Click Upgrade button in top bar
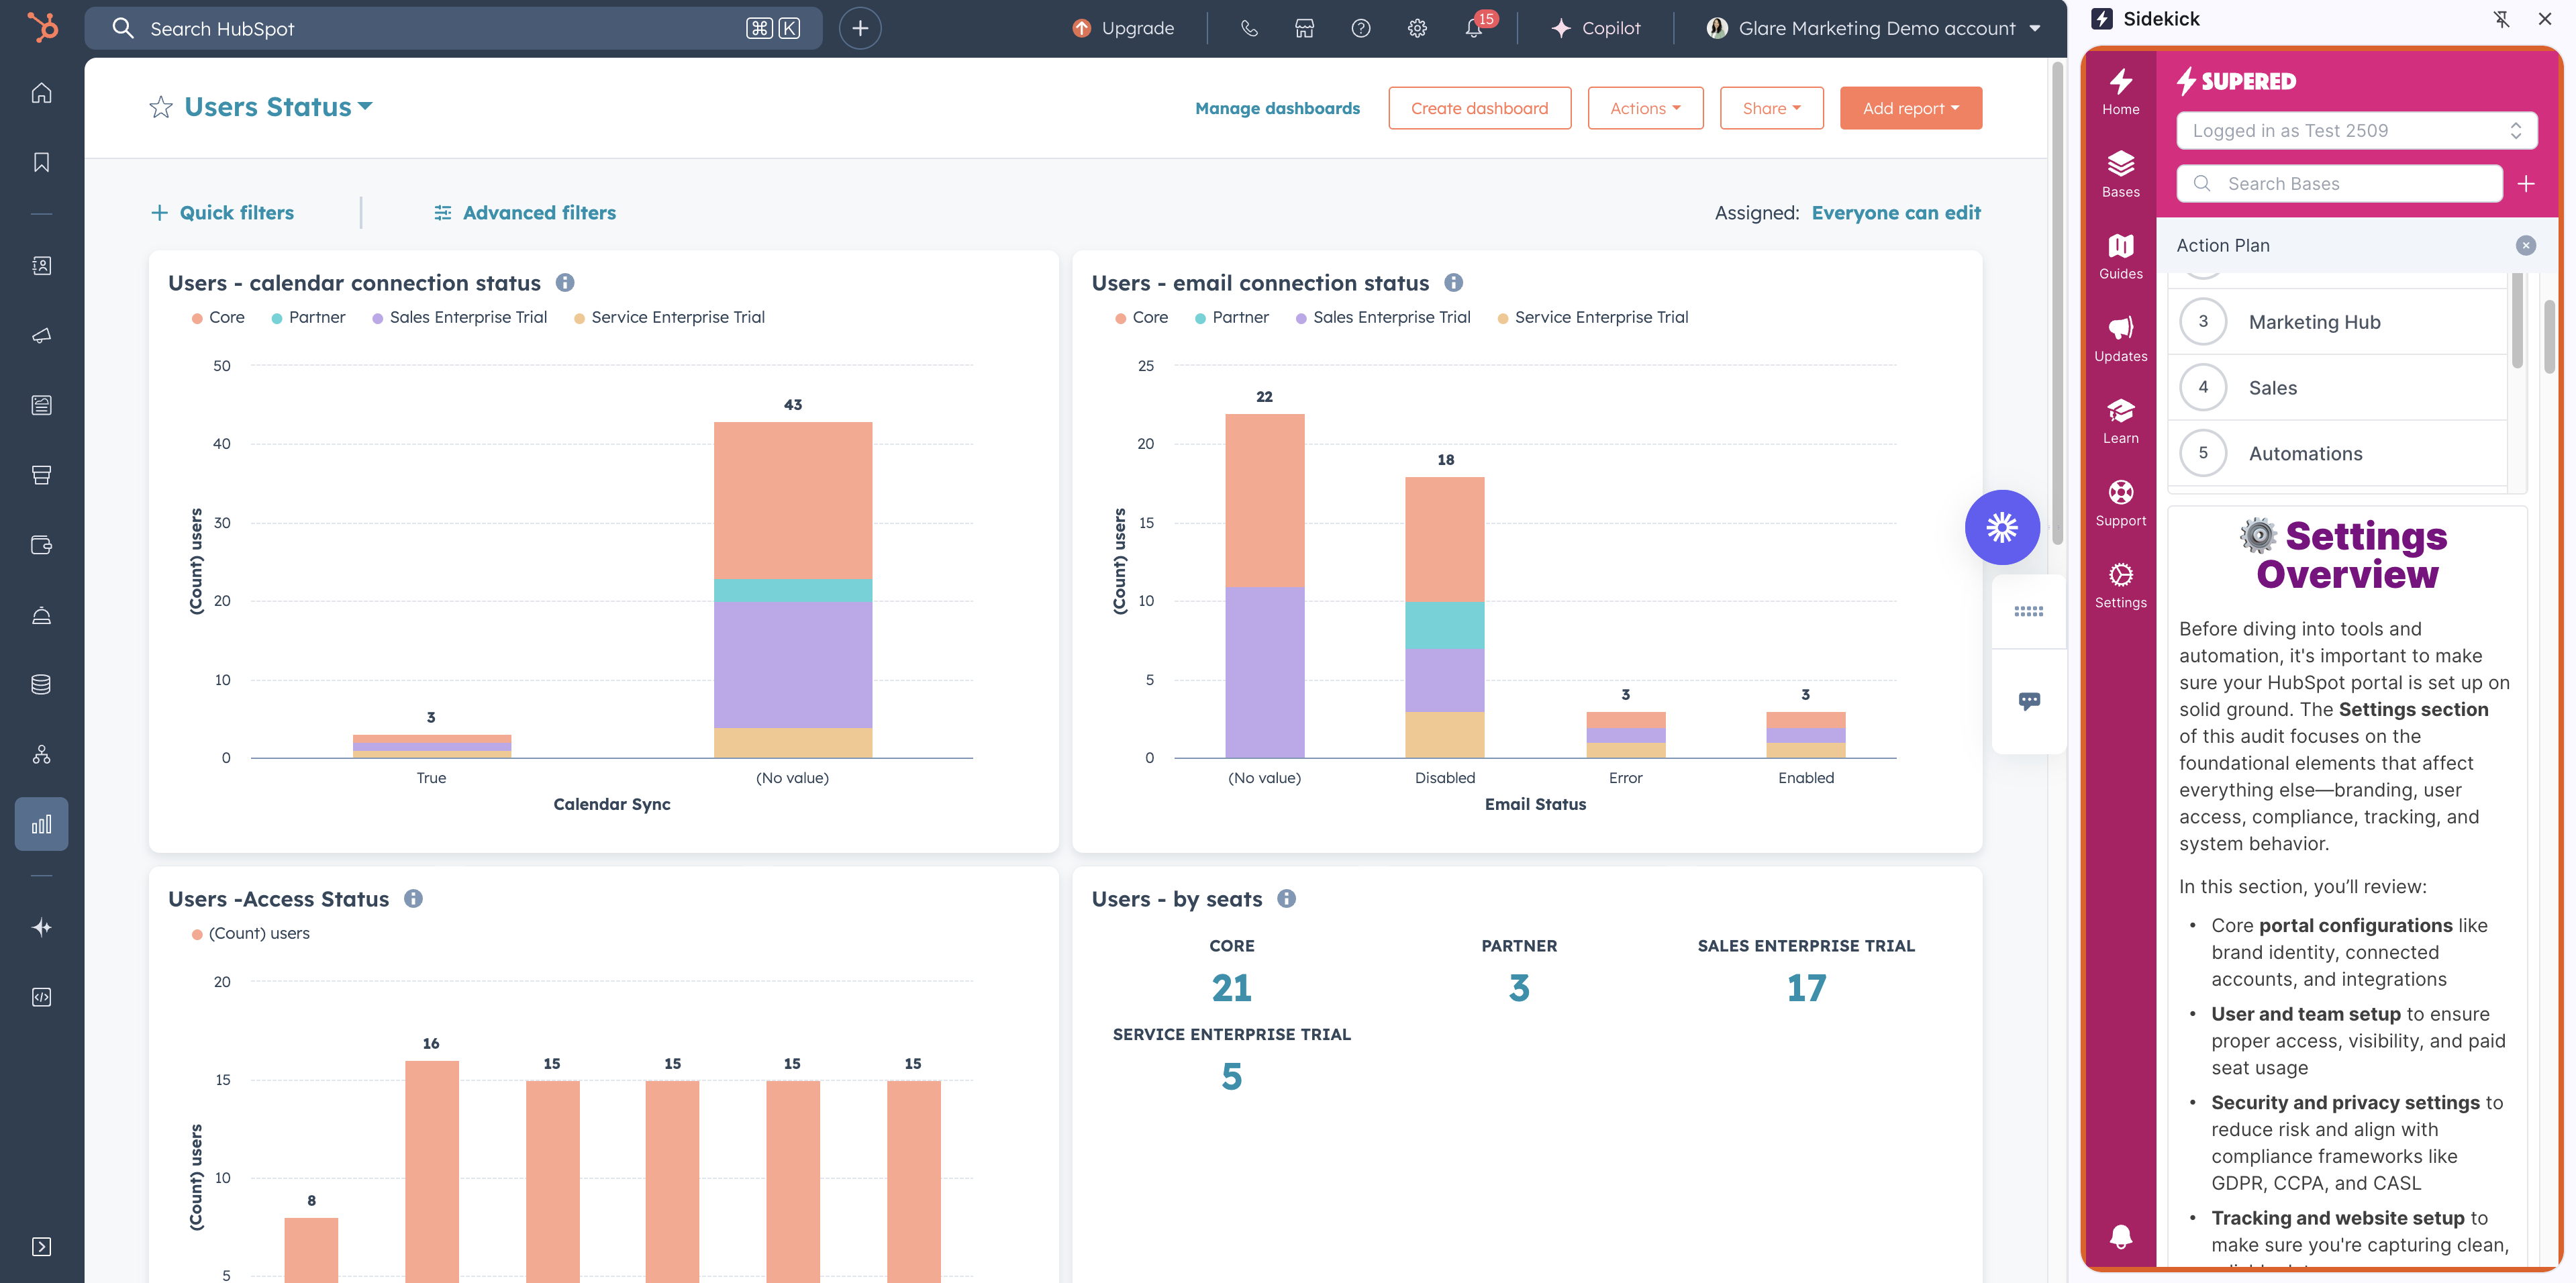 coord(1123,28)
